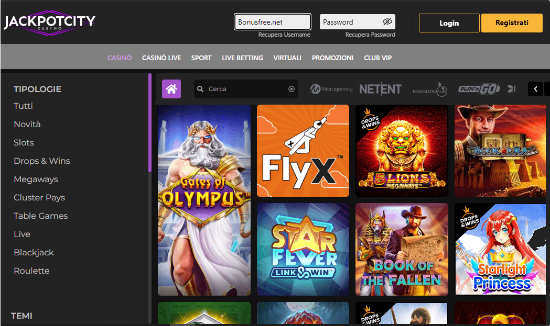Image resolution: width=550 pixels, height=326 pixels.
Task: Focus the Password input field
Action: 358,22
